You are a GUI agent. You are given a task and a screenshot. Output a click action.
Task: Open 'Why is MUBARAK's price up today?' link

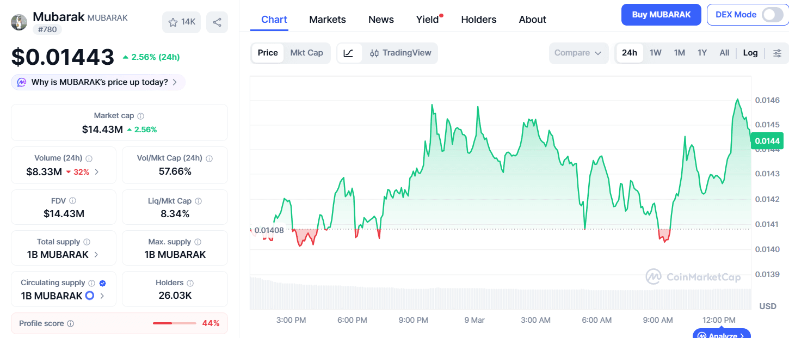98,82
